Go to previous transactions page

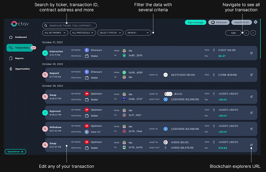coord(246,33)
